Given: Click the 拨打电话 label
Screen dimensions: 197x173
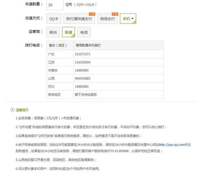Looking at the screenshot, I should [34, 45].
